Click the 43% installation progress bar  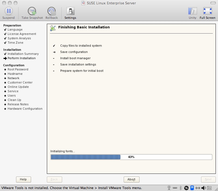(x=131, y=157)
